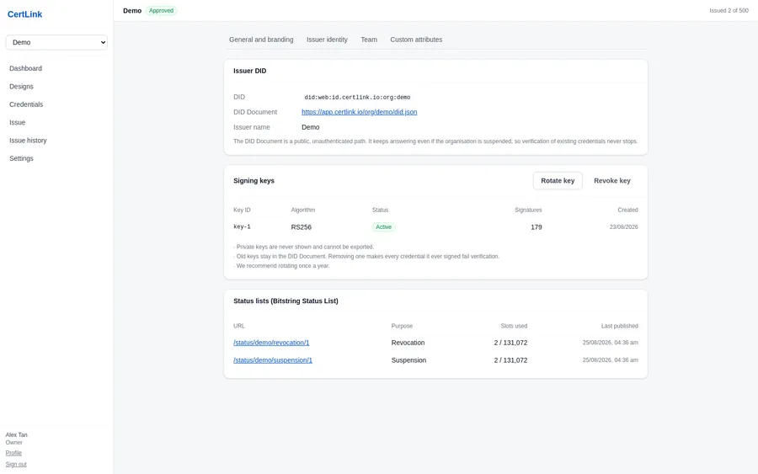Click the Issuer DID heading
The image size is (758, 474).
pos(250,71)
